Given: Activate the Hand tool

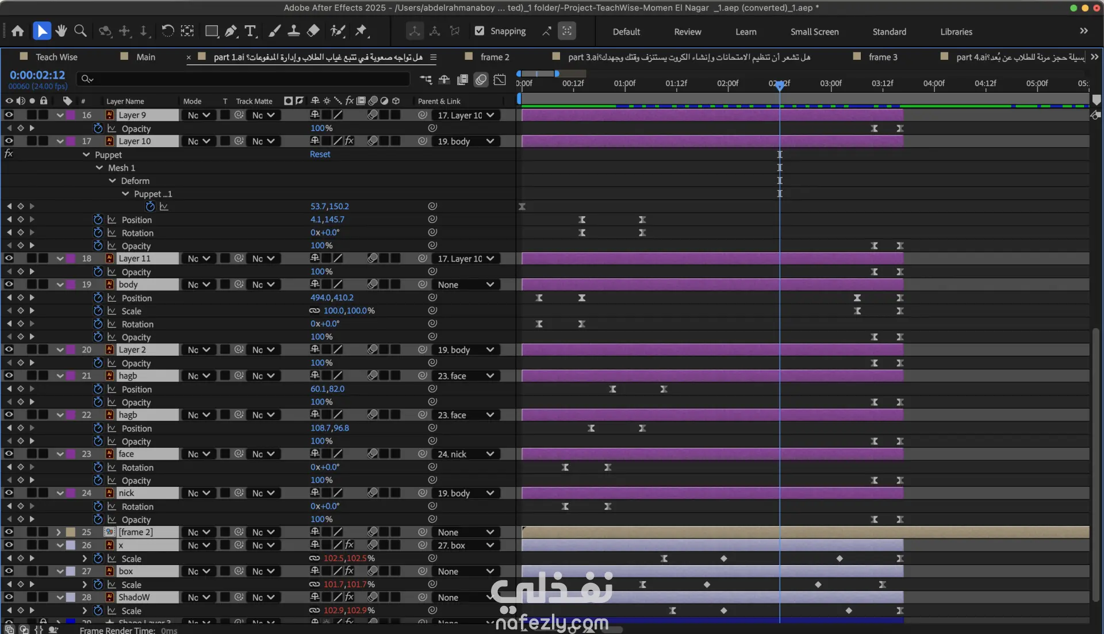Looking at the screenshot, I should pyautogui.click(x=61, y=31).
